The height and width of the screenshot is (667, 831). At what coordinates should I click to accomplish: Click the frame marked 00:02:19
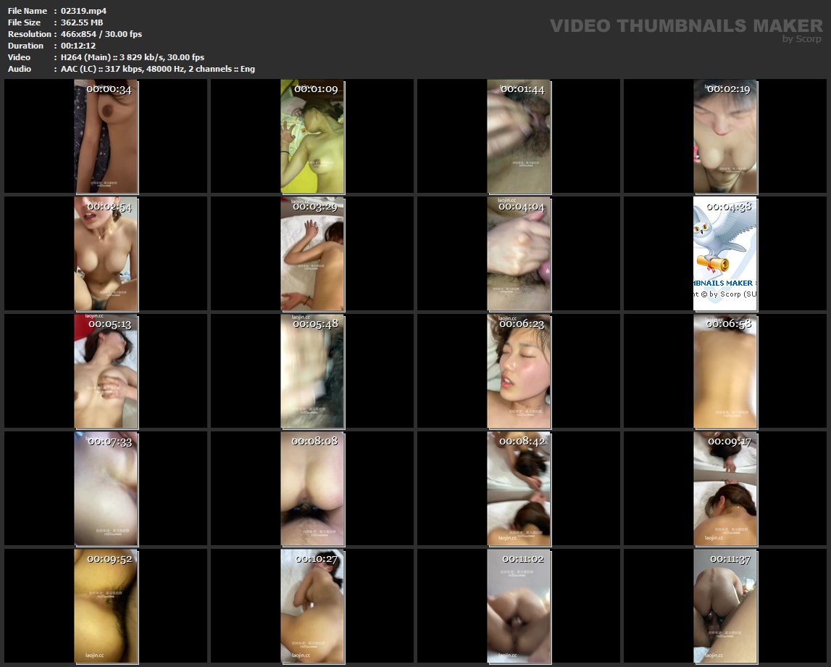click(725, 136)
